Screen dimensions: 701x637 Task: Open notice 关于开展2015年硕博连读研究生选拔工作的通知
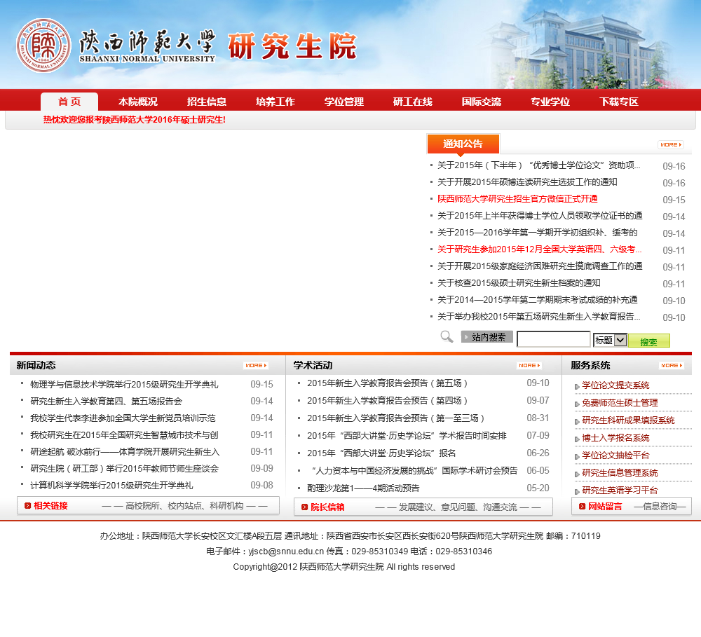click(527, 182)
